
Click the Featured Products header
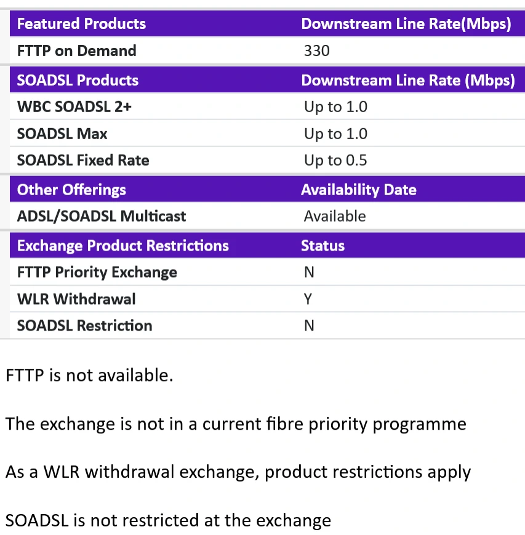[x=81, y=24]
